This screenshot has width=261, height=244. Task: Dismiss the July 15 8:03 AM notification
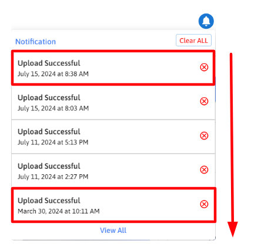click(x=204, y=101)
